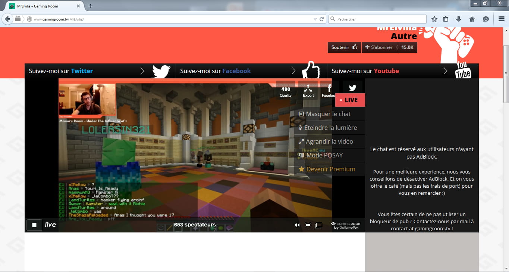Click the 15.0K subscriber count
Image resolution: width=509 pixels, height=272 pixels.
point(407,47)
